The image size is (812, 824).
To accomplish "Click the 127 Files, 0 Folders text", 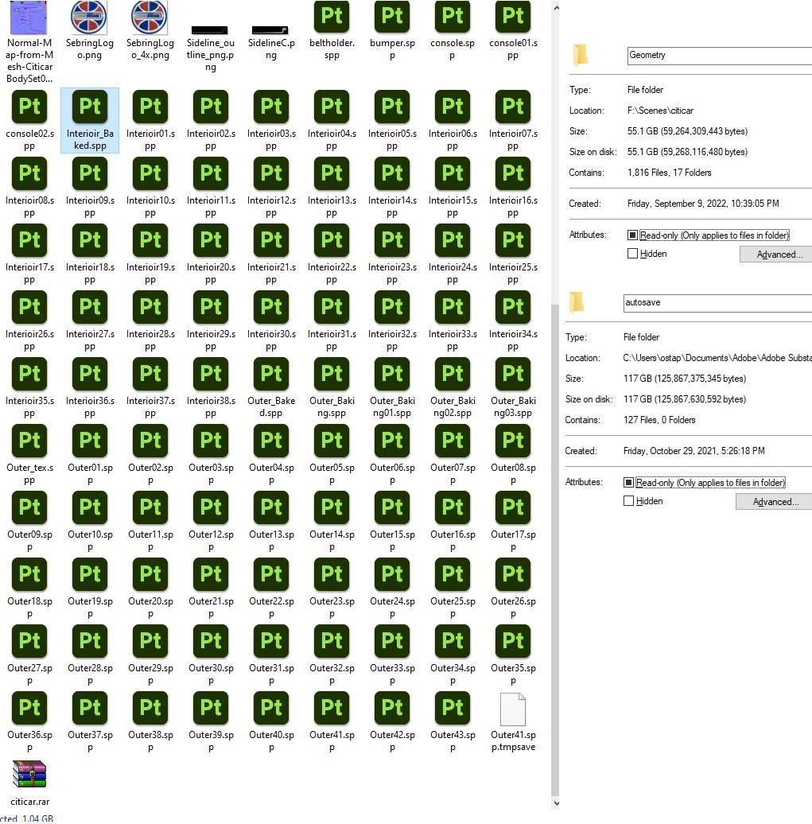I will tap(659, 420).
